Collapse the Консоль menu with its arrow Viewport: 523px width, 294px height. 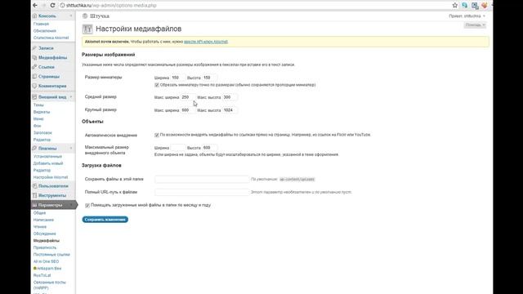(x=71, y=16)
